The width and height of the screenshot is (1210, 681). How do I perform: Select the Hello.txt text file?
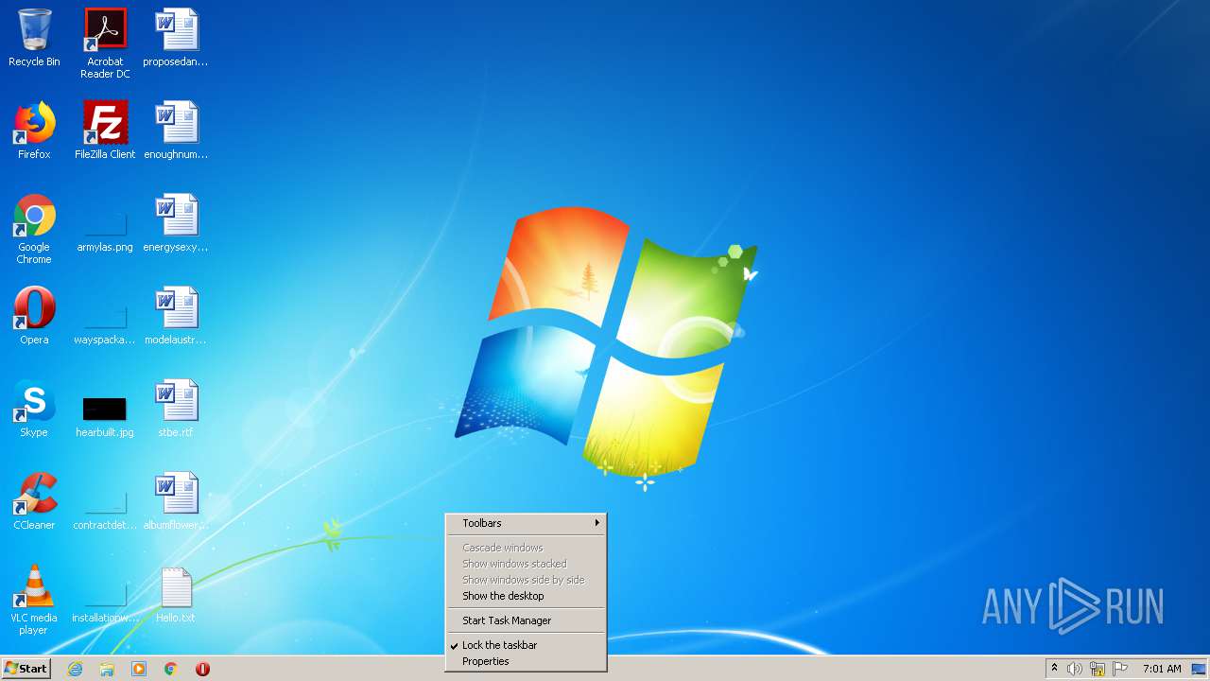(176, 594)
